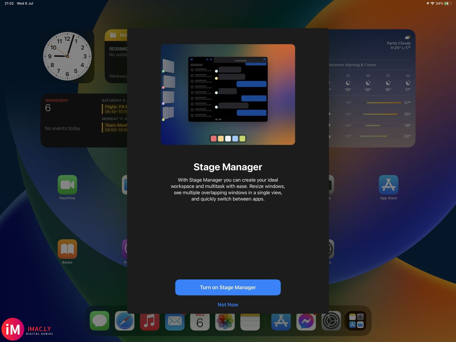Screen dimensions: 456x342
Task: Open Weather widget showing Partly Cloudy
Action: click(372, 88)
